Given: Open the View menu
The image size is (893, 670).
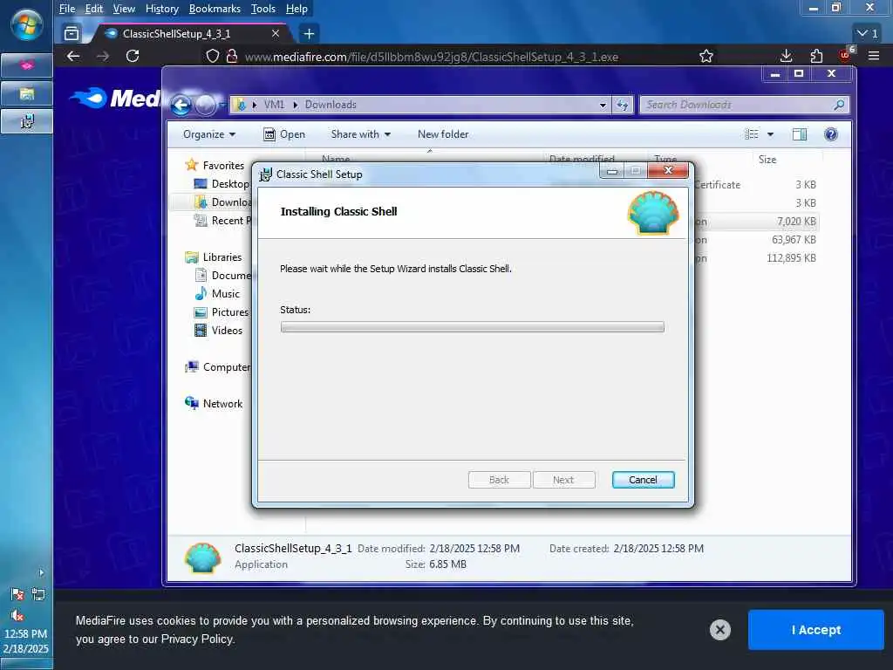Looking at the screenshot, I should (x=124, y=9).
